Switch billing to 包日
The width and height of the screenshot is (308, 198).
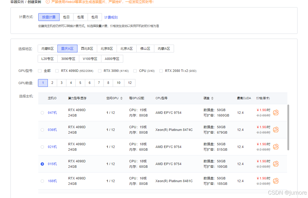pyautogui.click(x=66, y=17)
